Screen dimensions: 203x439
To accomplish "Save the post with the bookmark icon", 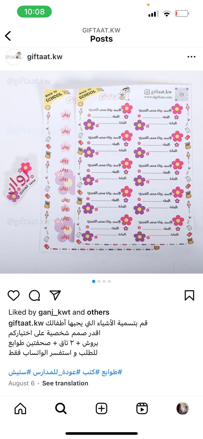I will pos(189,295).
